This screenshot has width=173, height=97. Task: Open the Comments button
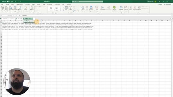[x=168, y=4]
